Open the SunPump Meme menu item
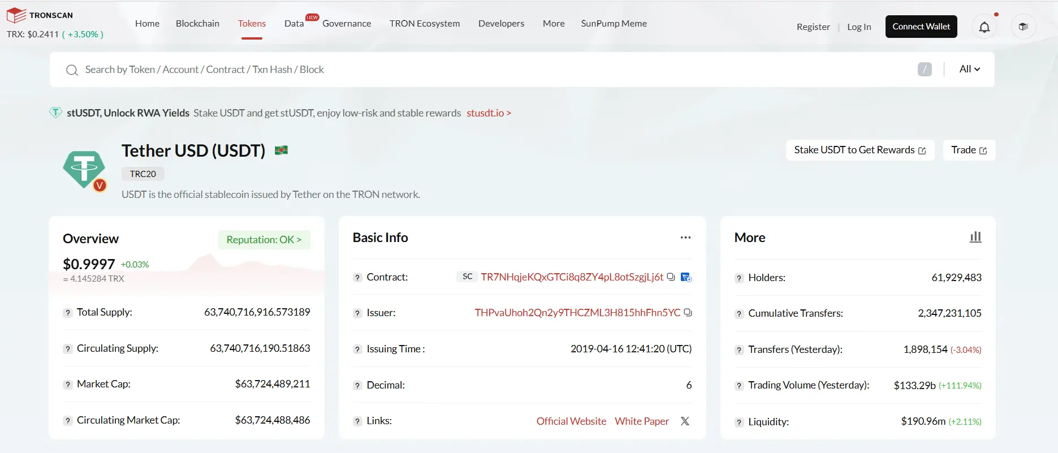This screenshot has width=1058, height=453. click(614, 23)
